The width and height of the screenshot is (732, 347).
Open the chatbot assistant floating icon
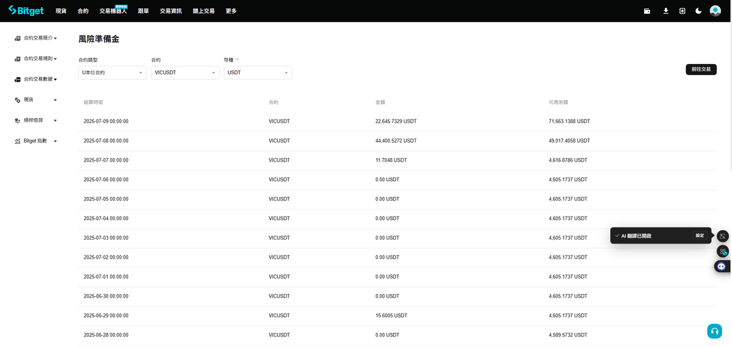[722, 267]
